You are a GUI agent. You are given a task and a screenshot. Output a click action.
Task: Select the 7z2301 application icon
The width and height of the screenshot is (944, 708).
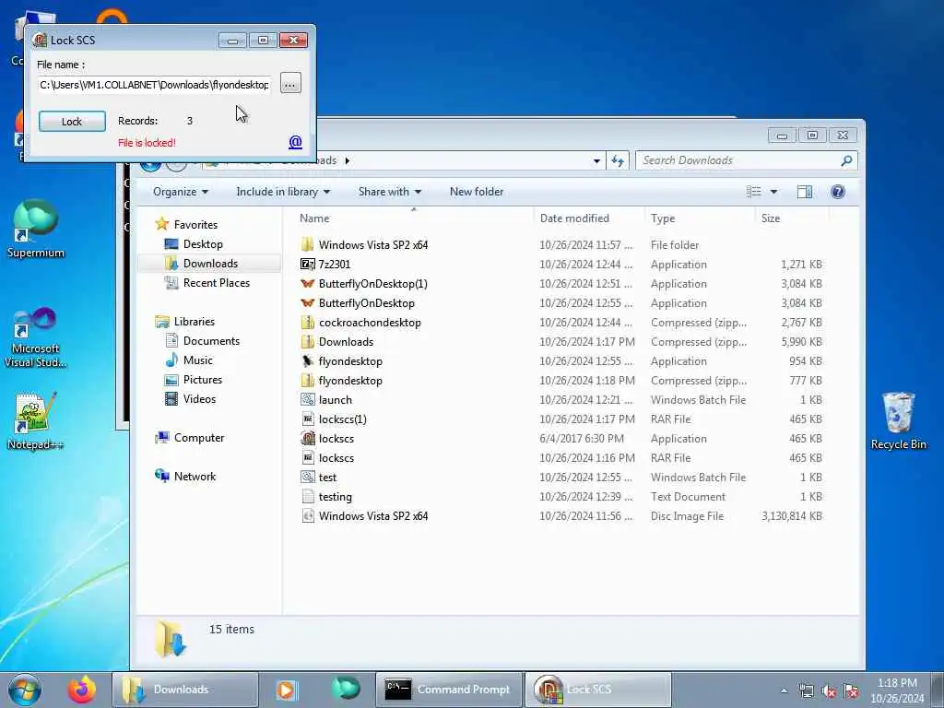[x=307, y=264]
